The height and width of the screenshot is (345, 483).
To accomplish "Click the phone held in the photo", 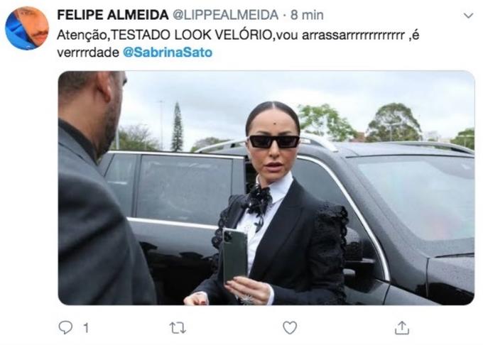I will tap(234, 256).
